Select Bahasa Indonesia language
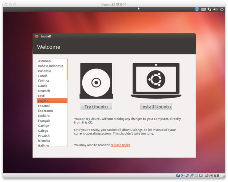Viewport: 228px width, 182px height. [52, 66]
